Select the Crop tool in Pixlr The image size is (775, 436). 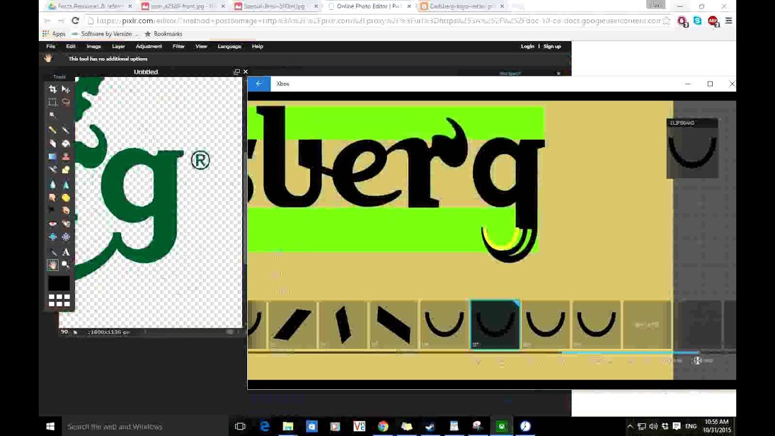coord(53,89)
